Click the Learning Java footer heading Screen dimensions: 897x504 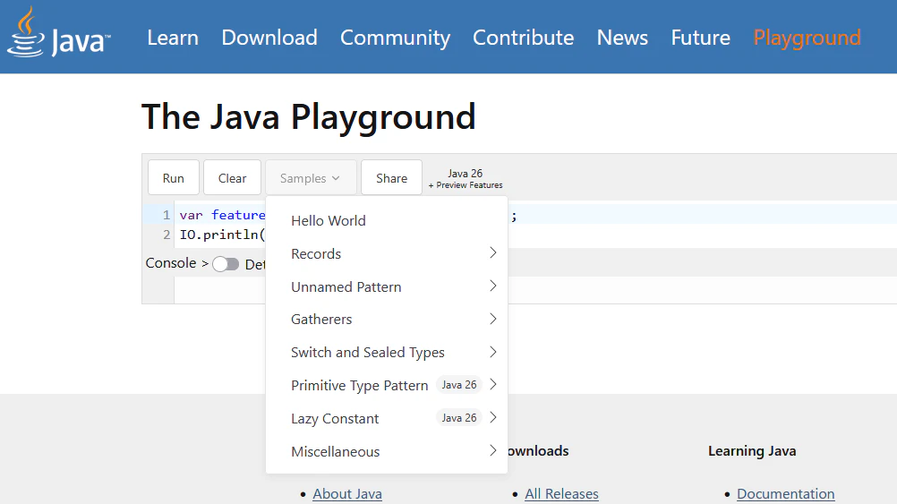752,451
